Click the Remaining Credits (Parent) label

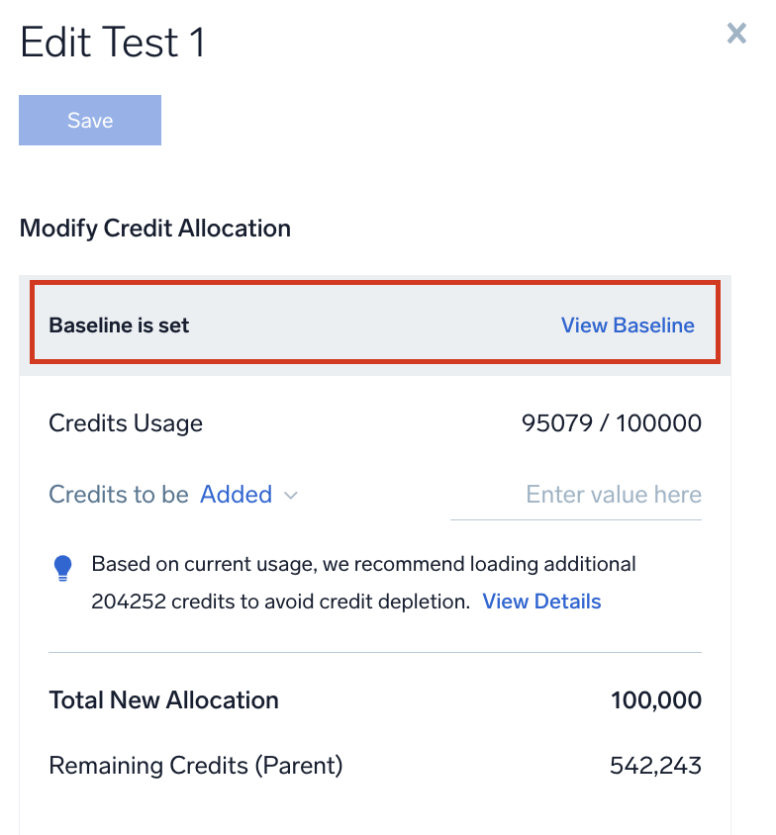tap(196, 765)
